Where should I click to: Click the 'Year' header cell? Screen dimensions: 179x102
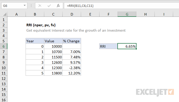click(35, 41)
